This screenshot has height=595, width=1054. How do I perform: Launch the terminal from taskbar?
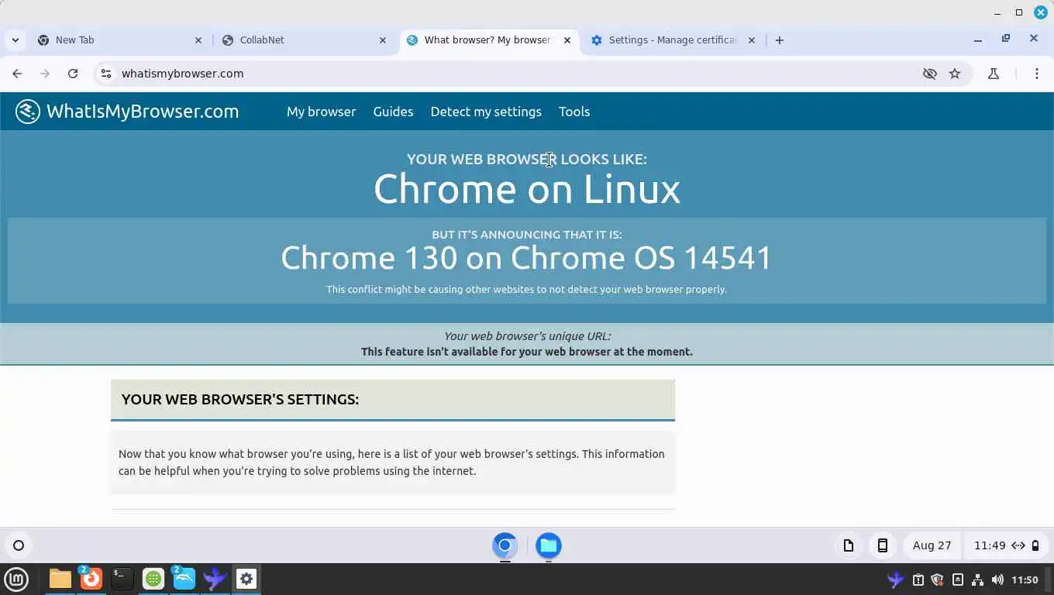pos(122,579)
